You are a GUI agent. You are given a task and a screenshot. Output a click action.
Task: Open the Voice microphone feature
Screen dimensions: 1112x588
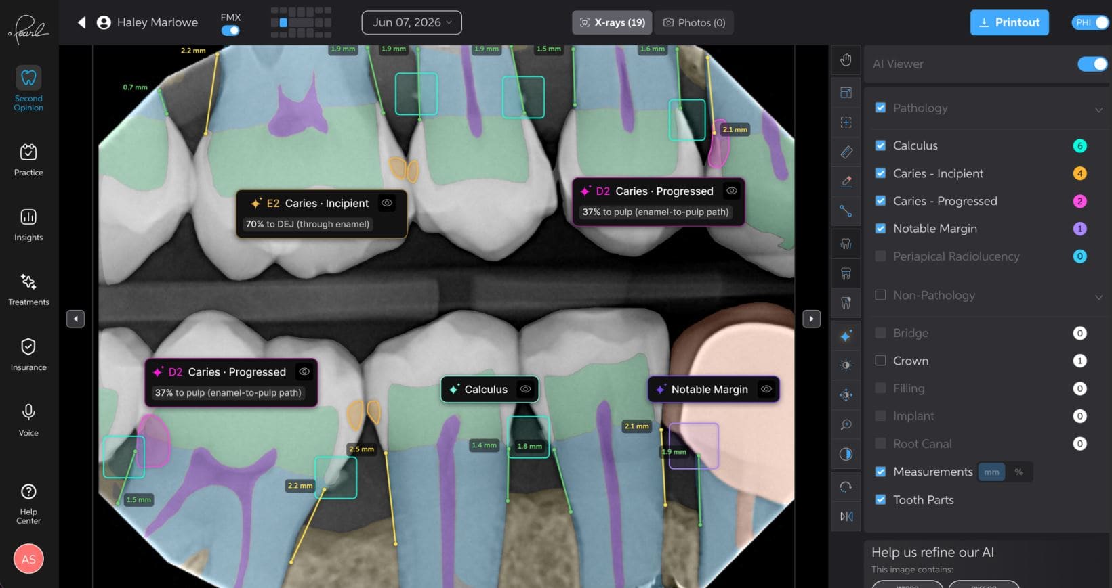click(28, 420)
